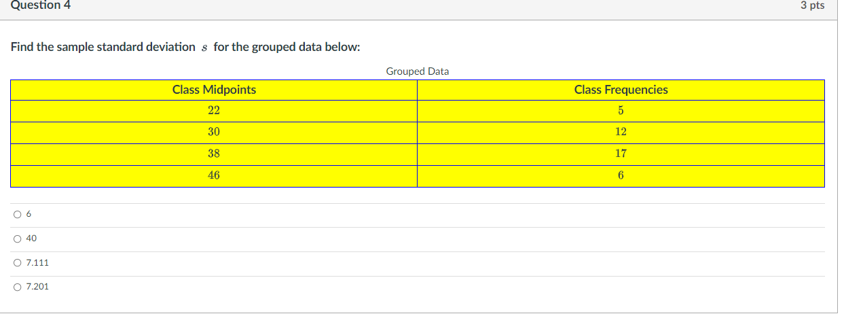844x316 pixels.
Task: Click the 3 pts label
Action: [812, 5]
